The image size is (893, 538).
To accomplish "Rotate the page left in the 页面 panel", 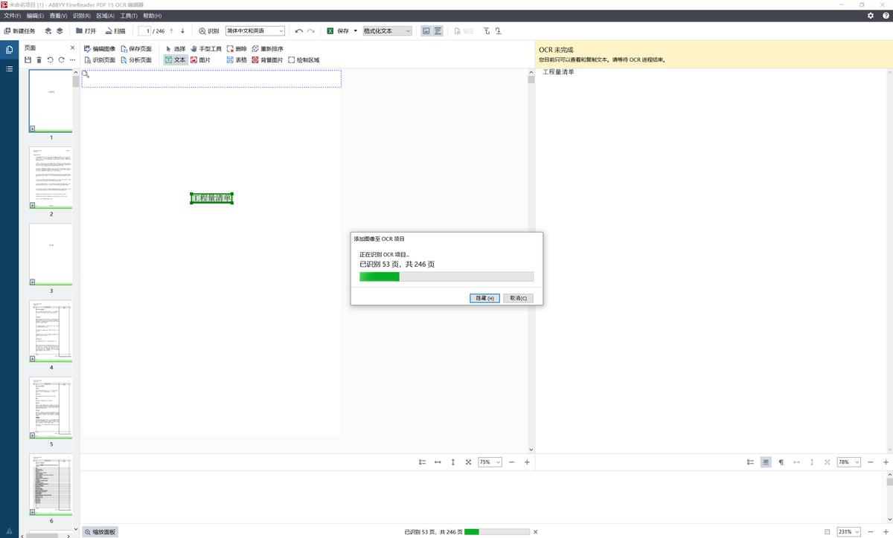I will coord(50,60).
